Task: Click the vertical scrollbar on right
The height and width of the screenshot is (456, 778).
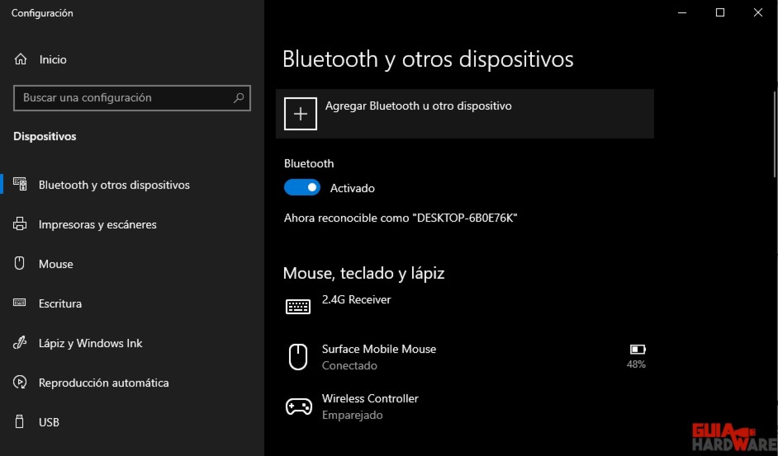Action: coord(775,134)
